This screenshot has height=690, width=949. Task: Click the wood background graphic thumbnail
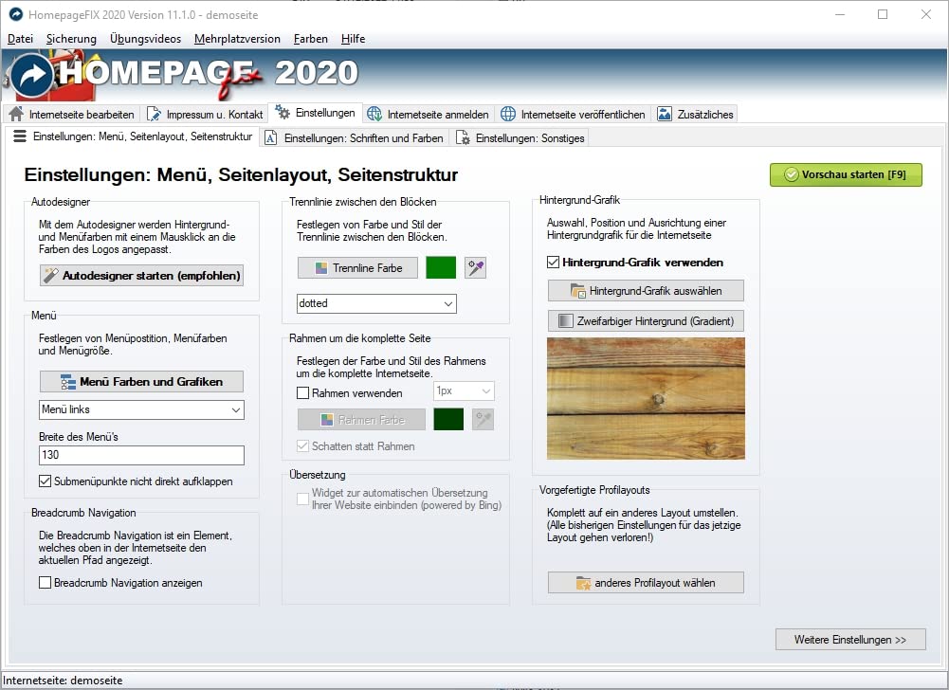pyautogui.click(x=646, y=398)
